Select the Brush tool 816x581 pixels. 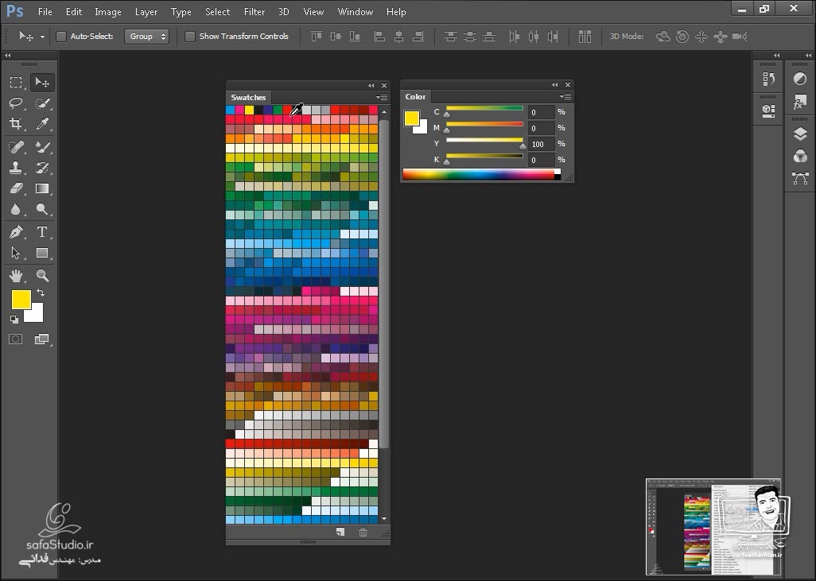tap(42, 147)
